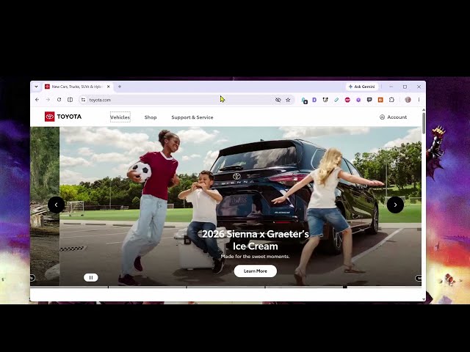Click the page's vertical scrollbar thumb
Image resolution: width=470 pixels, height=352 pixels.
(424, 123)
